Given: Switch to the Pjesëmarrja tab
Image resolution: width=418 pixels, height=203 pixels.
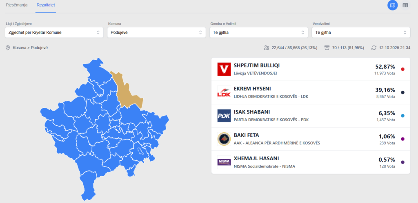Looking at the screenshot, I should pyautogui.click(x=17, y=5).
